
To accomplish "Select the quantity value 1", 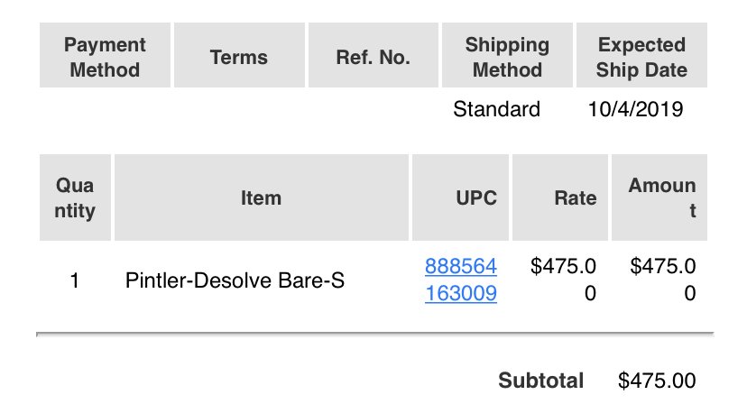I will coord(74,280).
